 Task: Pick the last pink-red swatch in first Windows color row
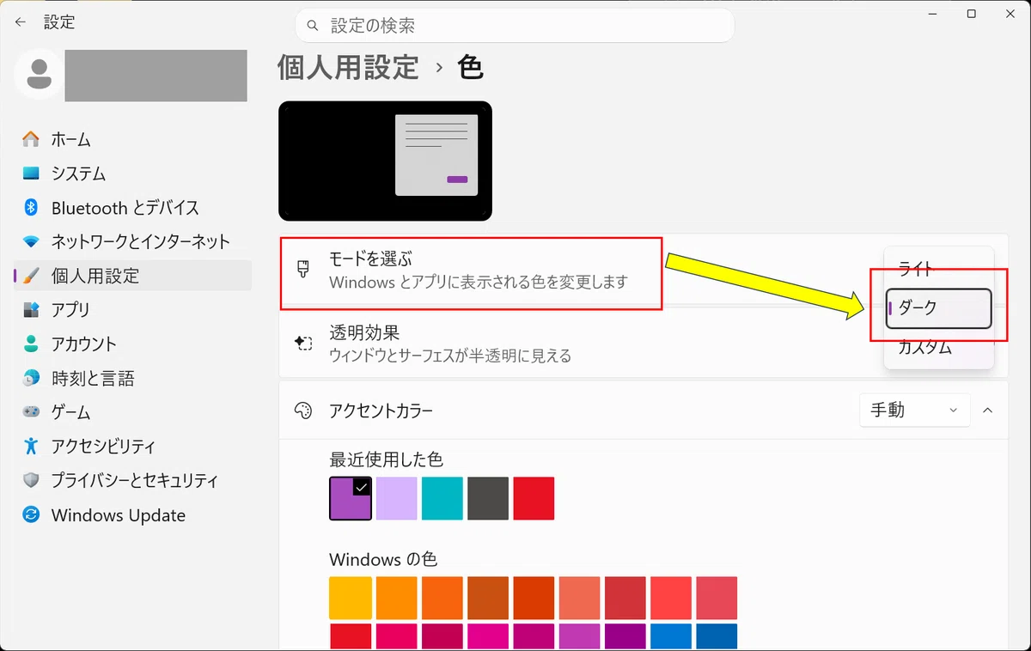click(x=717, y=598)
